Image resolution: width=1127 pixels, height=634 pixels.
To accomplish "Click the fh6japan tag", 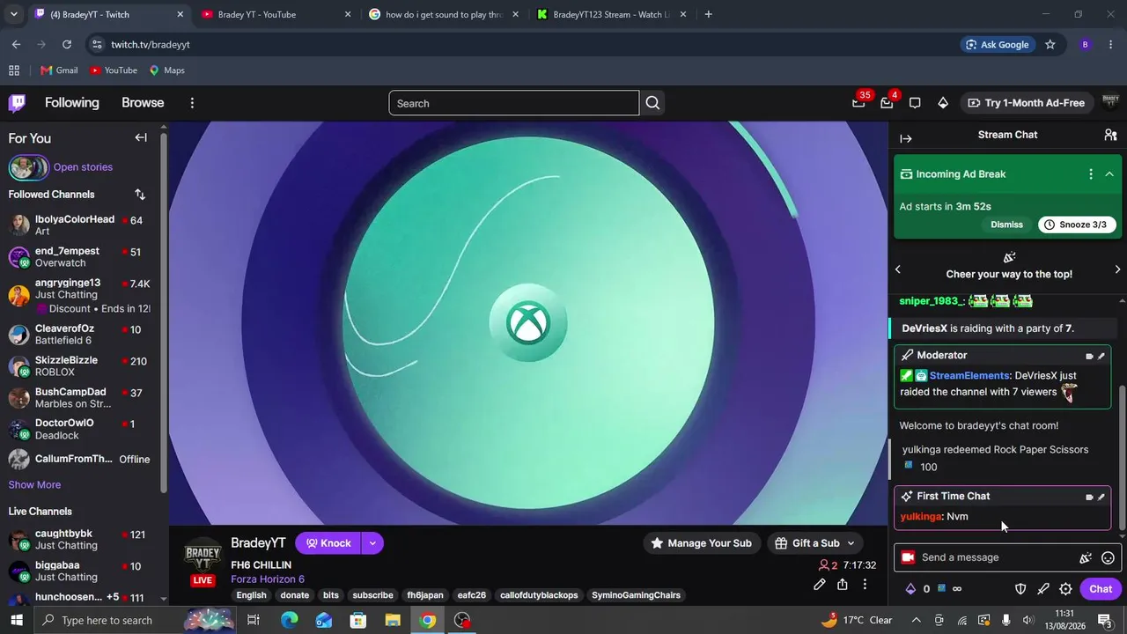I will [425, 595].
